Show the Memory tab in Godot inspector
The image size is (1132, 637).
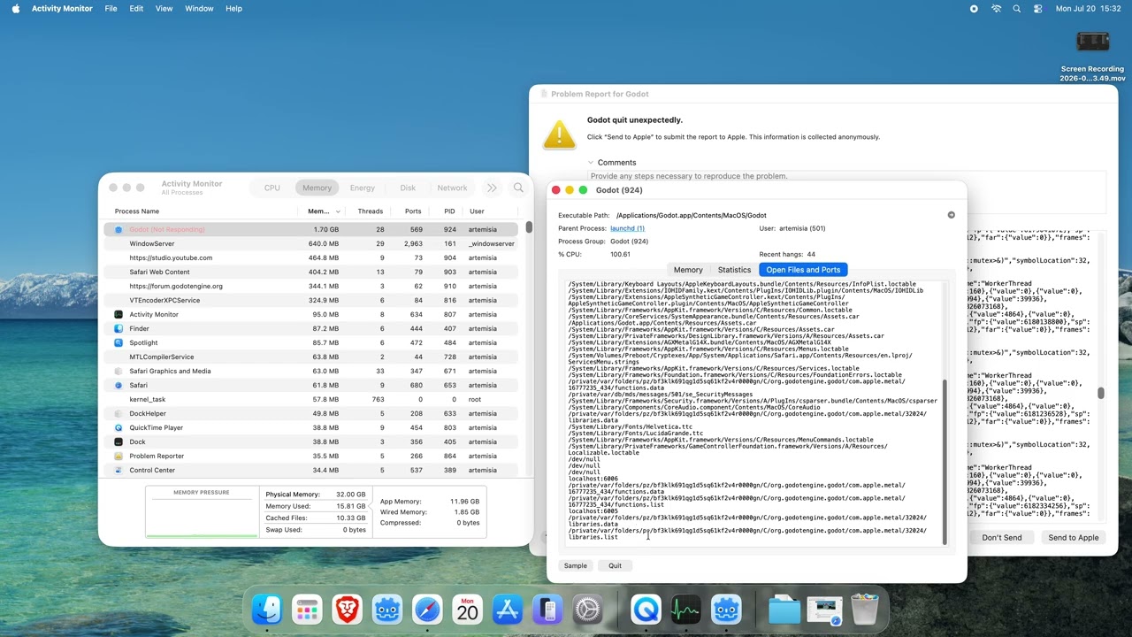(x=688, y=270)
